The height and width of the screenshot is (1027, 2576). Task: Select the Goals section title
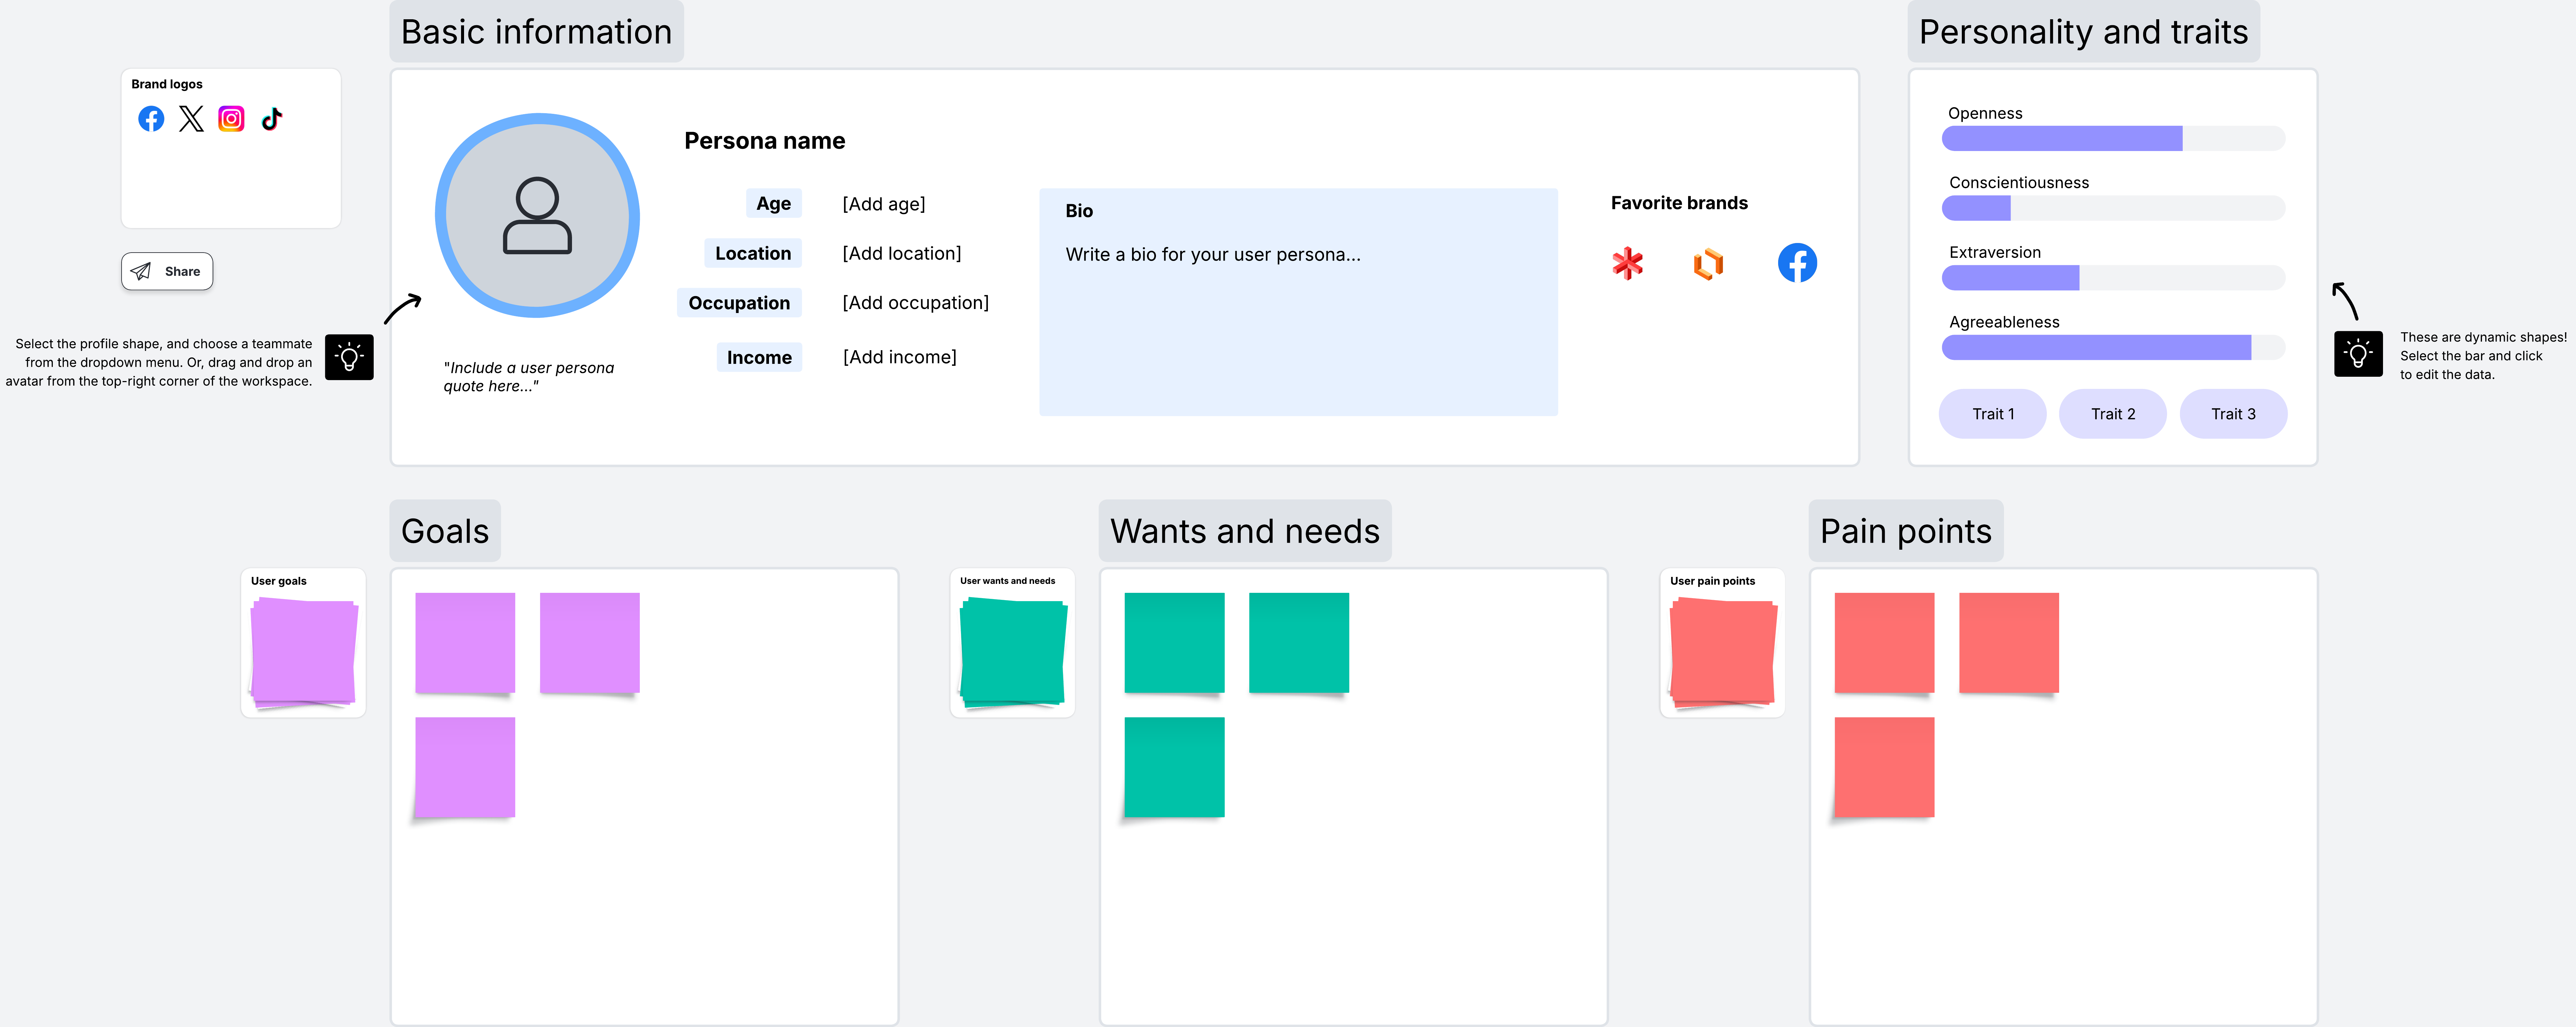click(445, 530)
